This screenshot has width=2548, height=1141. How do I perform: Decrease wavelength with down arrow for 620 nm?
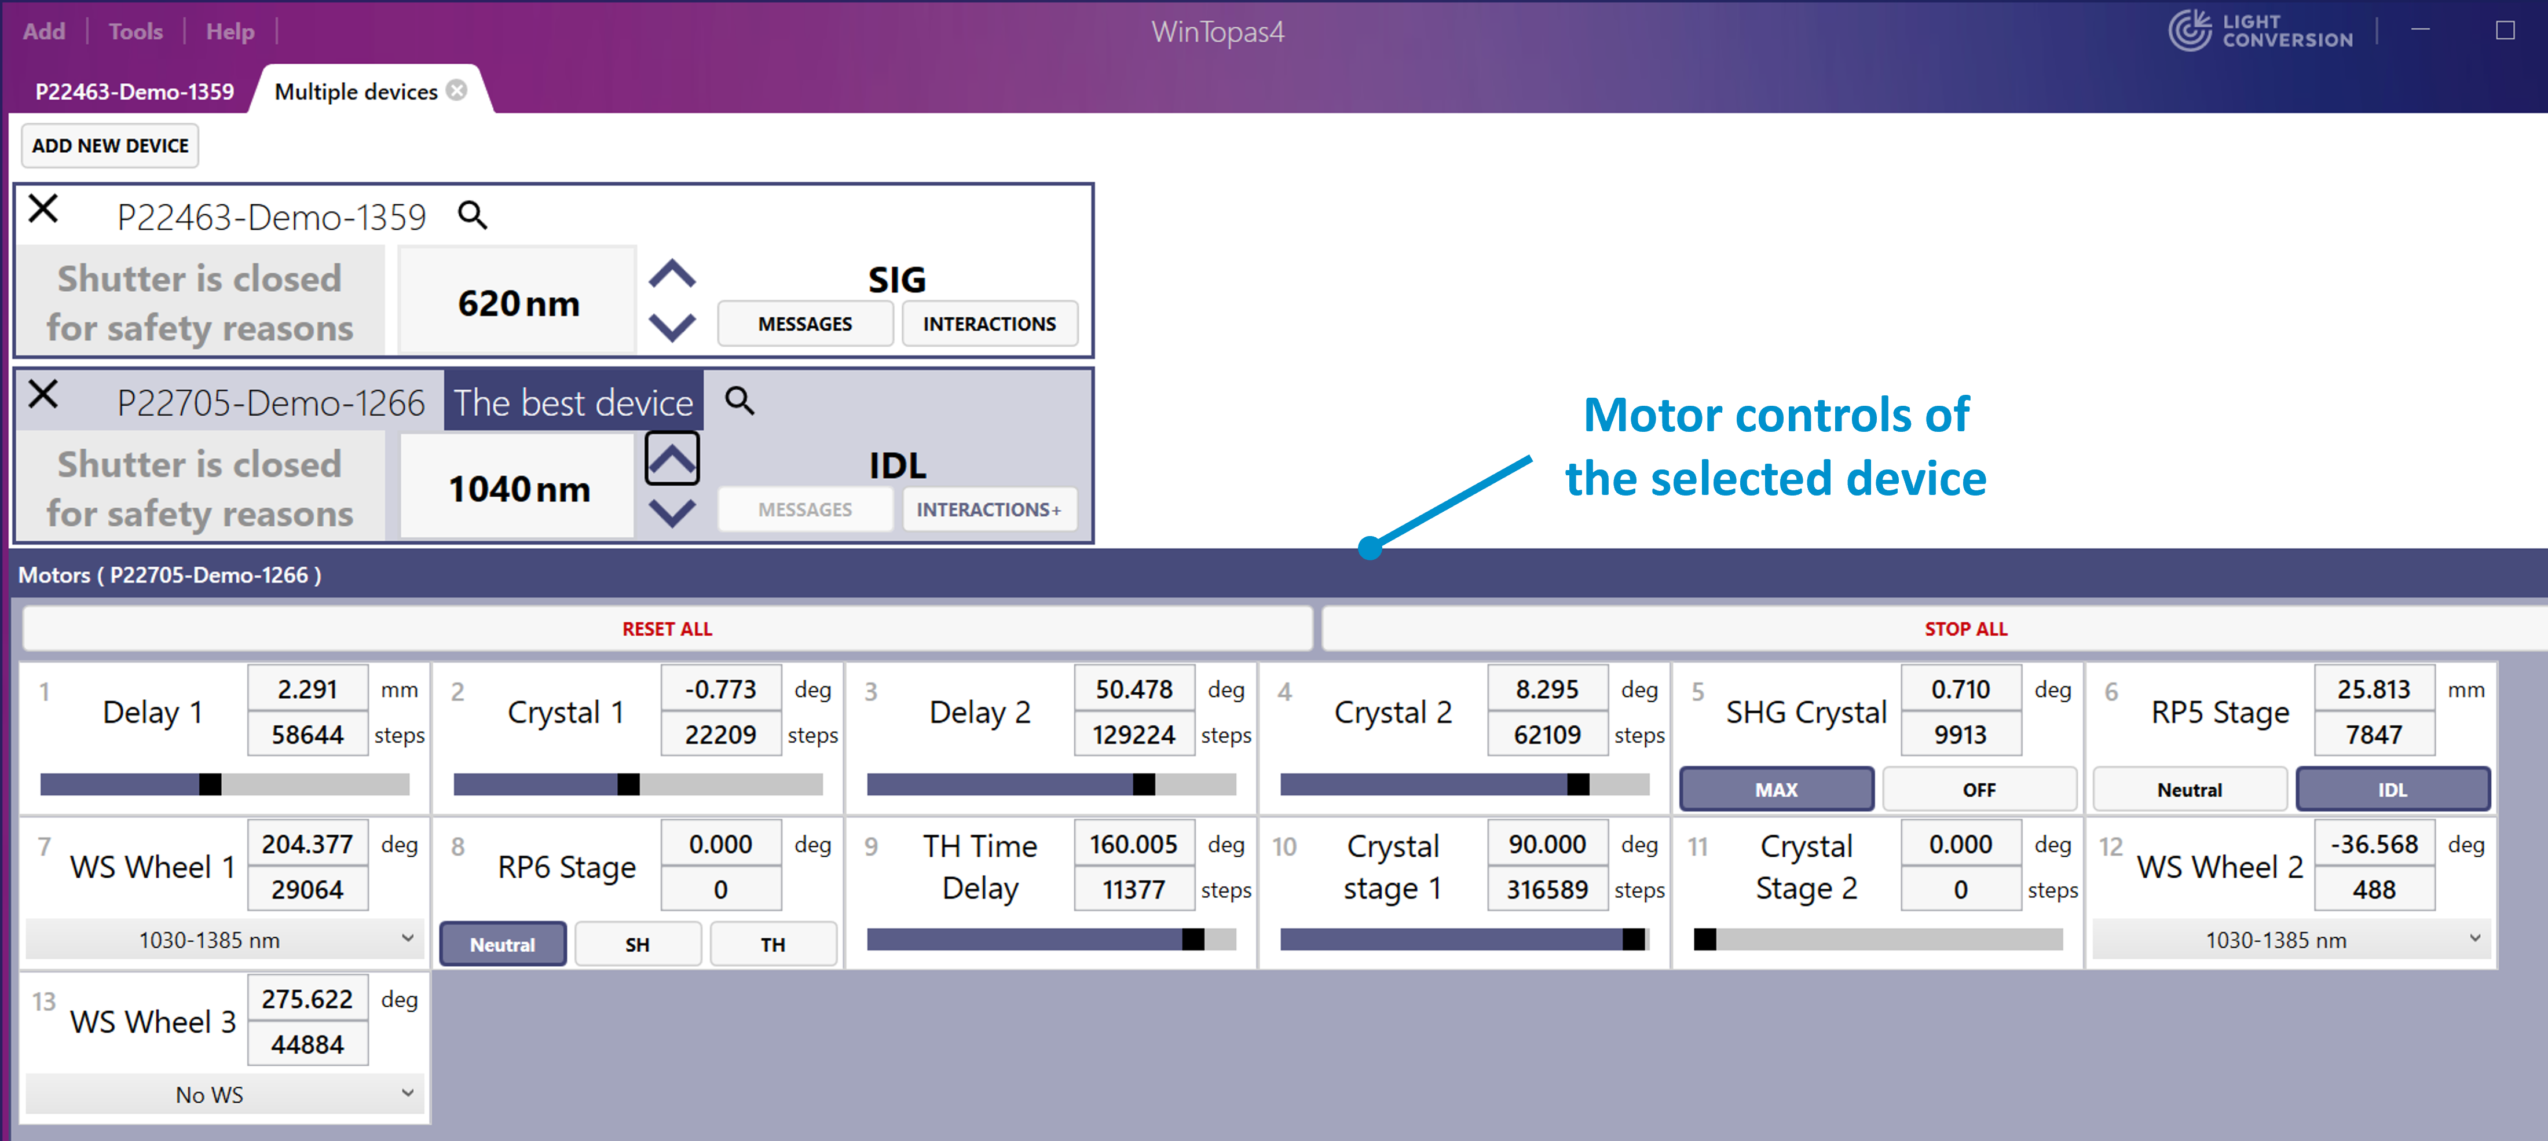[x=672, y=327]
